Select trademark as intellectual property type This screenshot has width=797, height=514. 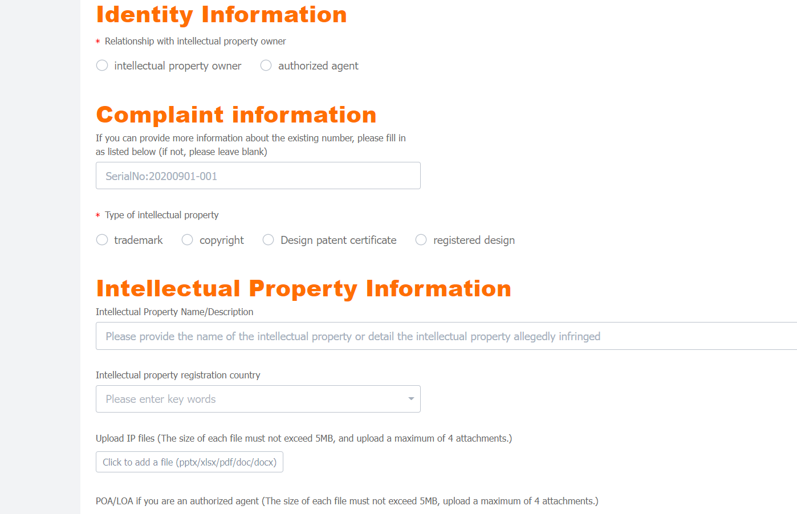[102, 240]
